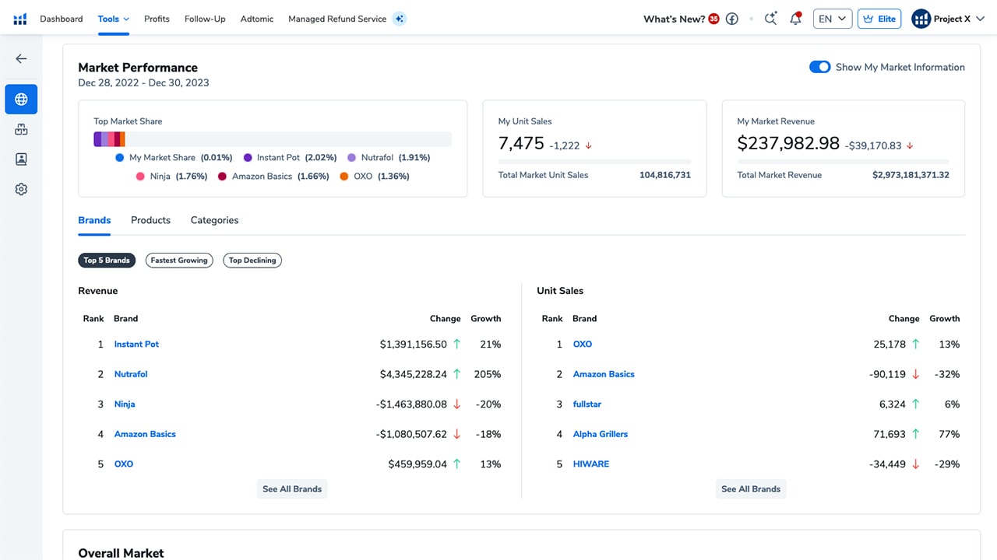Click See All Brands under Revenue

pos(292,489)
